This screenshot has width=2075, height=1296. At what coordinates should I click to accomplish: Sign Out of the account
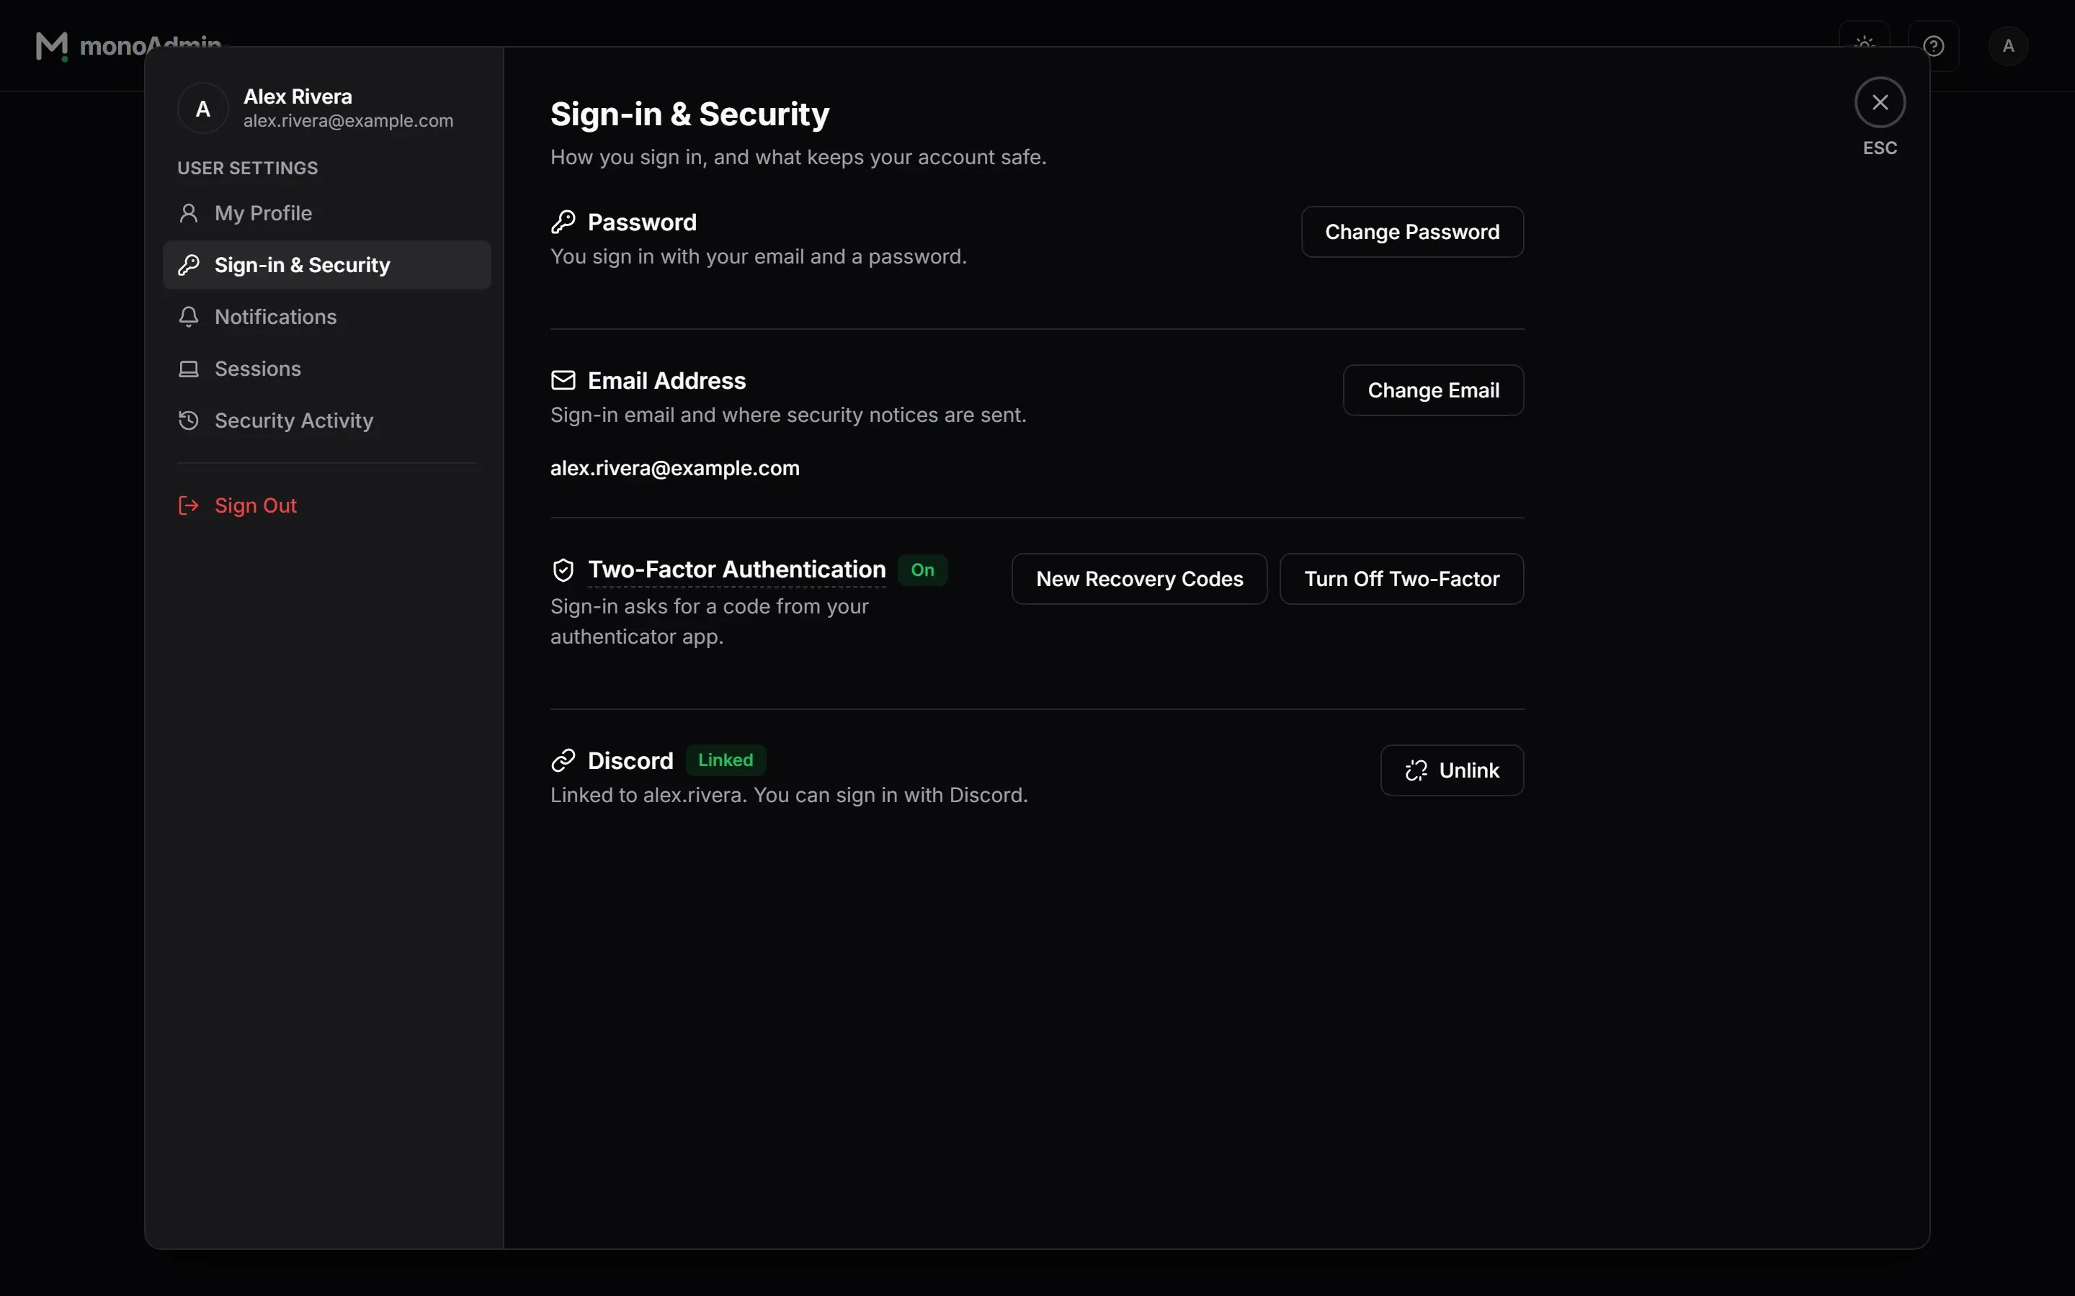pos(326,505)
